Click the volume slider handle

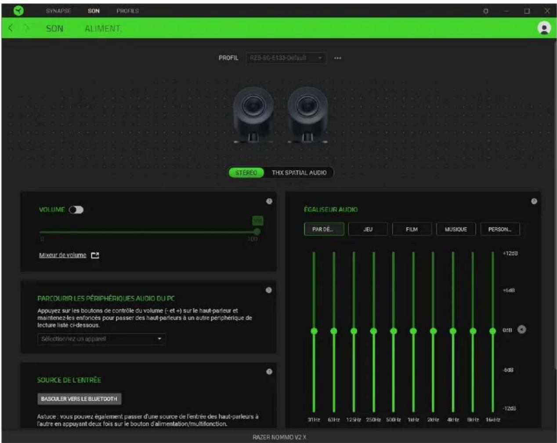pos(257,231)
